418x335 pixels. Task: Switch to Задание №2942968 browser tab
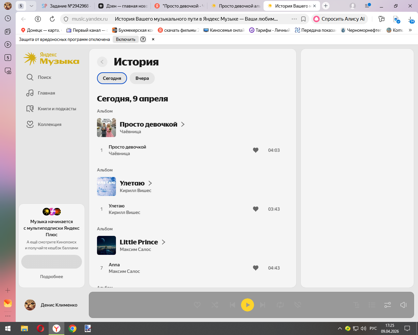click(x=67, y=6)
